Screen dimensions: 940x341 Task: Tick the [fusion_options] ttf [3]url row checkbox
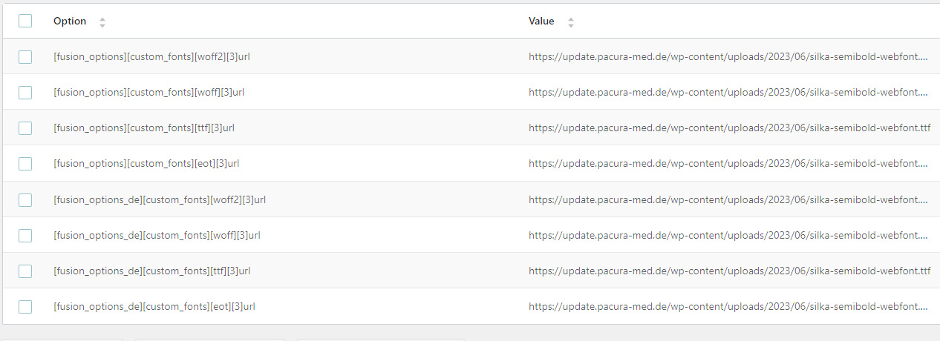(x=25, y=128)
